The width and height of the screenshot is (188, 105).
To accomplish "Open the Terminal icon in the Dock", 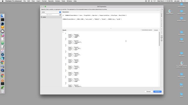I will pos(3,20).
